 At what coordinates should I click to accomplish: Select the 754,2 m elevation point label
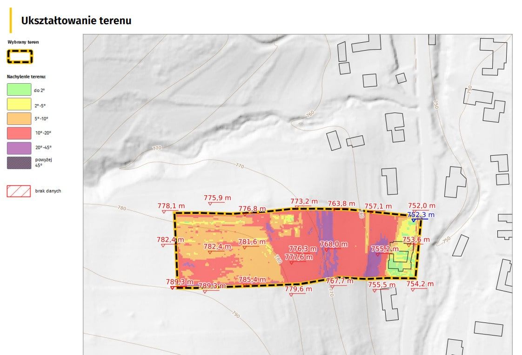click(x=420, y=284)
